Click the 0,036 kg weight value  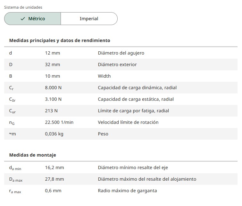coord(54,134)
